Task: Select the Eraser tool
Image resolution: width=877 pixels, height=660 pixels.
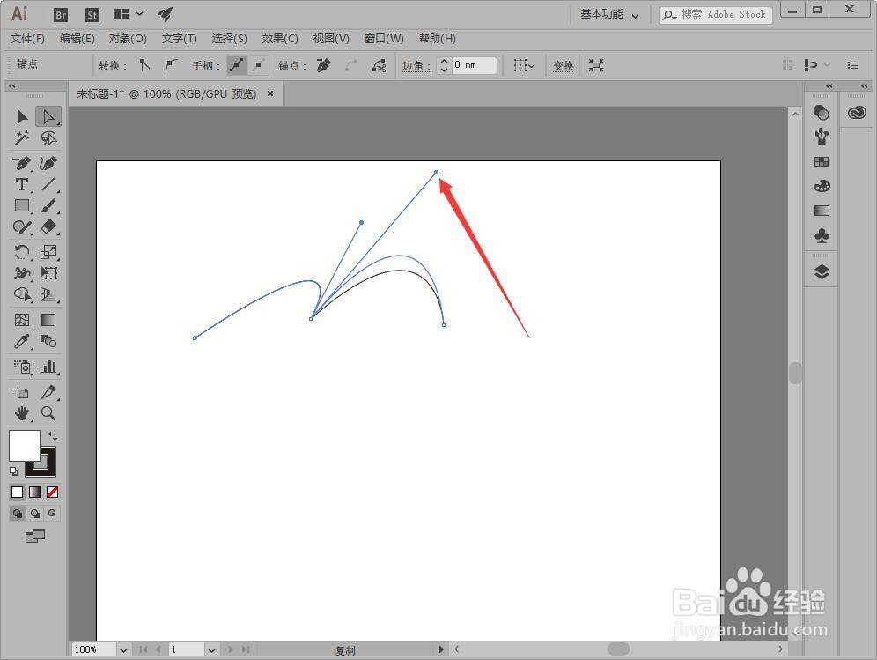Action: (x=48, y=226)
